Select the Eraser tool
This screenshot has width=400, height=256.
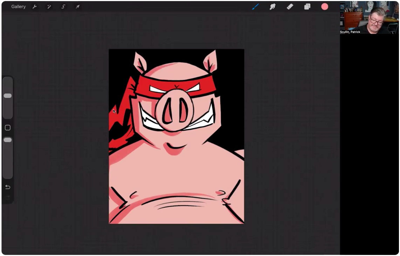290,7
